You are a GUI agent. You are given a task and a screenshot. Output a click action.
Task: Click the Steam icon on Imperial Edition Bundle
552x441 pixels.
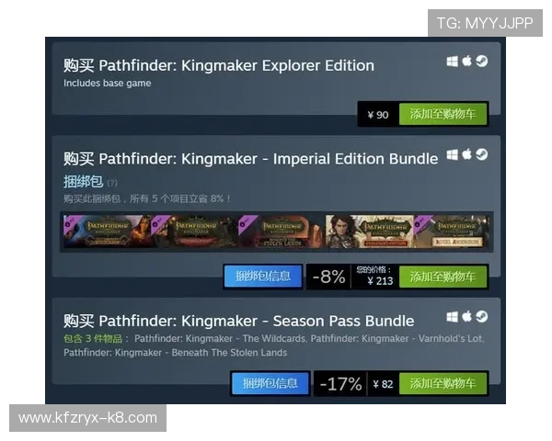point(481,154)
